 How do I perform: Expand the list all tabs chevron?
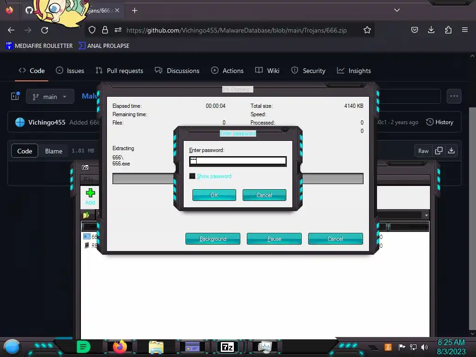point(397,10)
